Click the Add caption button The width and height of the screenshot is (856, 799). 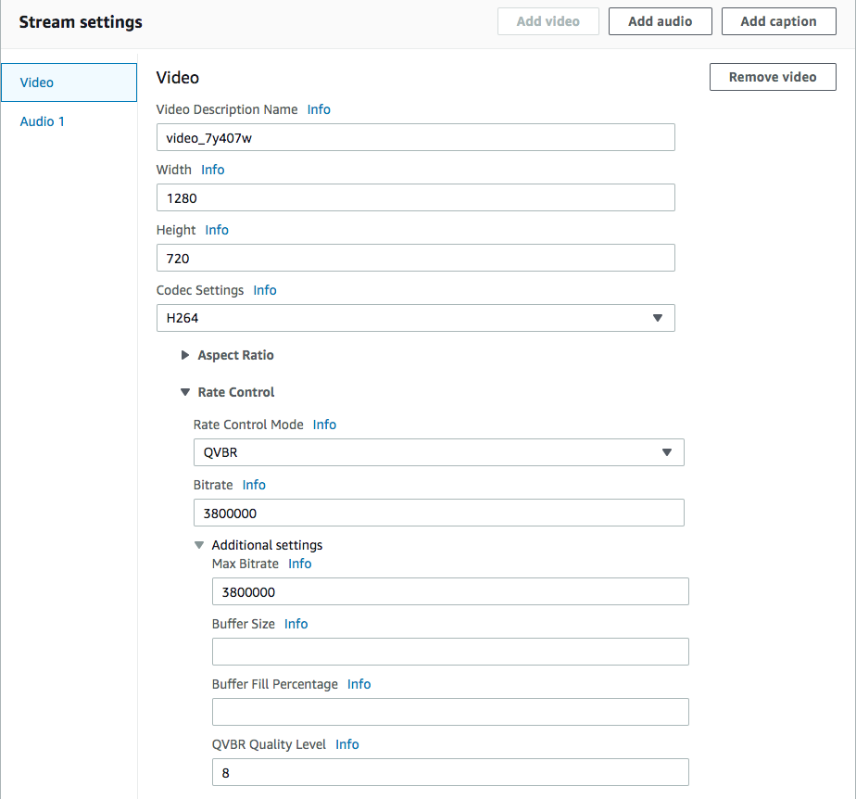pyautogui.click(x=778, y=21)
